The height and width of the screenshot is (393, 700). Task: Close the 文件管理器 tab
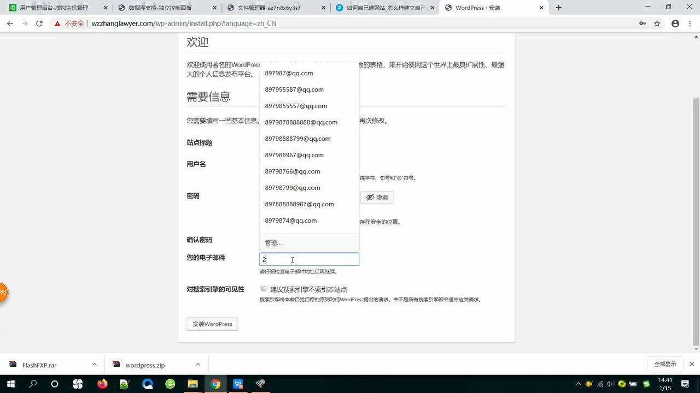pyautogui.click(x=323, y=8)
